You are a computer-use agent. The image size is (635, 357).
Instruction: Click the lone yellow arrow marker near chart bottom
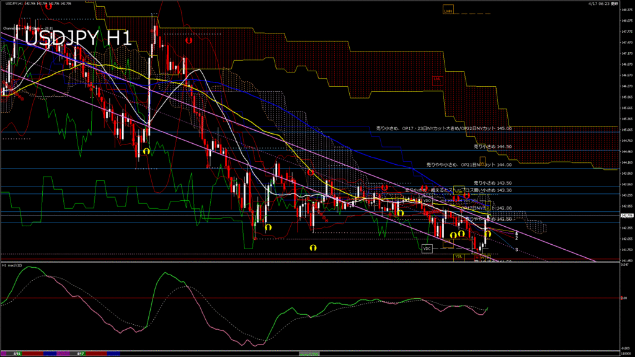pos(313,247)
